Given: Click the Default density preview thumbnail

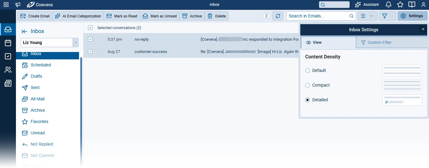Looking at the screenshot, I should click(402, 70).
